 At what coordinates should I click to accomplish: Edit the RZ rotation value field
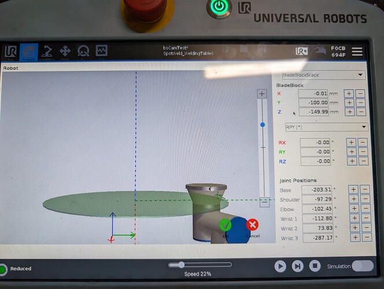tap(316, 161)
